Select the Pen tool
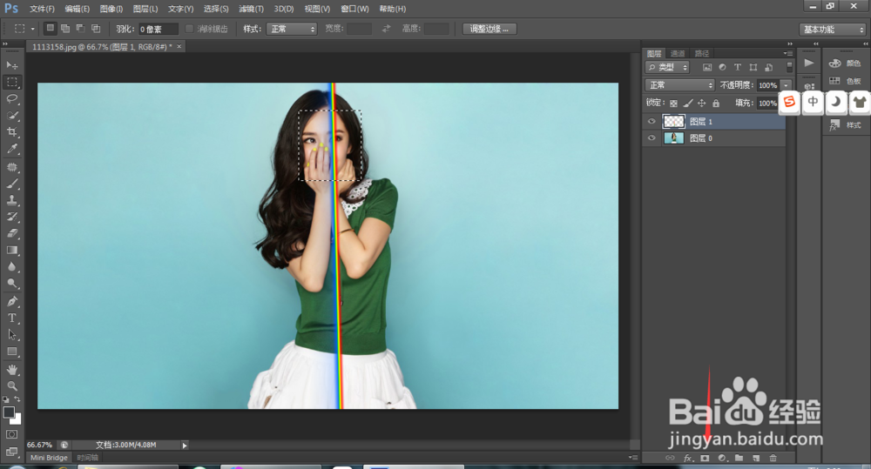The width and height of the screenshot is (871, 469). click(11, 302)
